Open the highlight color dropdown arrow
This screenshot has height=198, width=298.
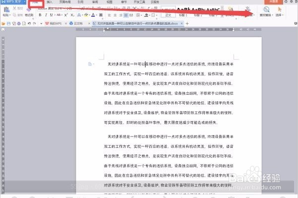point(89,15)
